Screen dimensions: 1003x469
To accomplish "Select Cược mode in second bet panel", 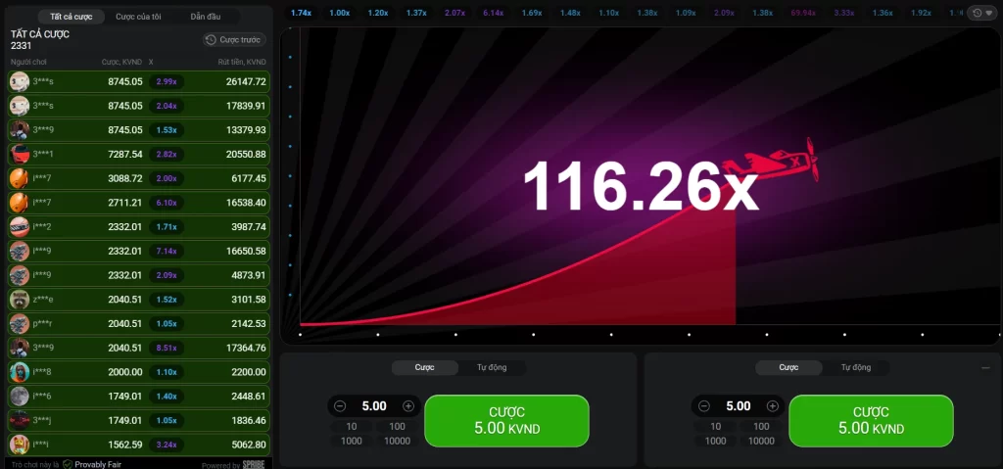I will [x=788, y=367].
